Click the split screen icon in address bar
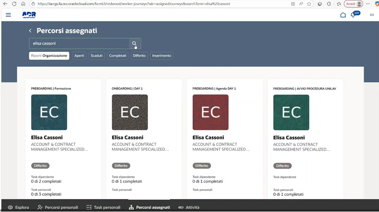Image resolution: width=379 pixels, height=212 pixels. [293, 4]
